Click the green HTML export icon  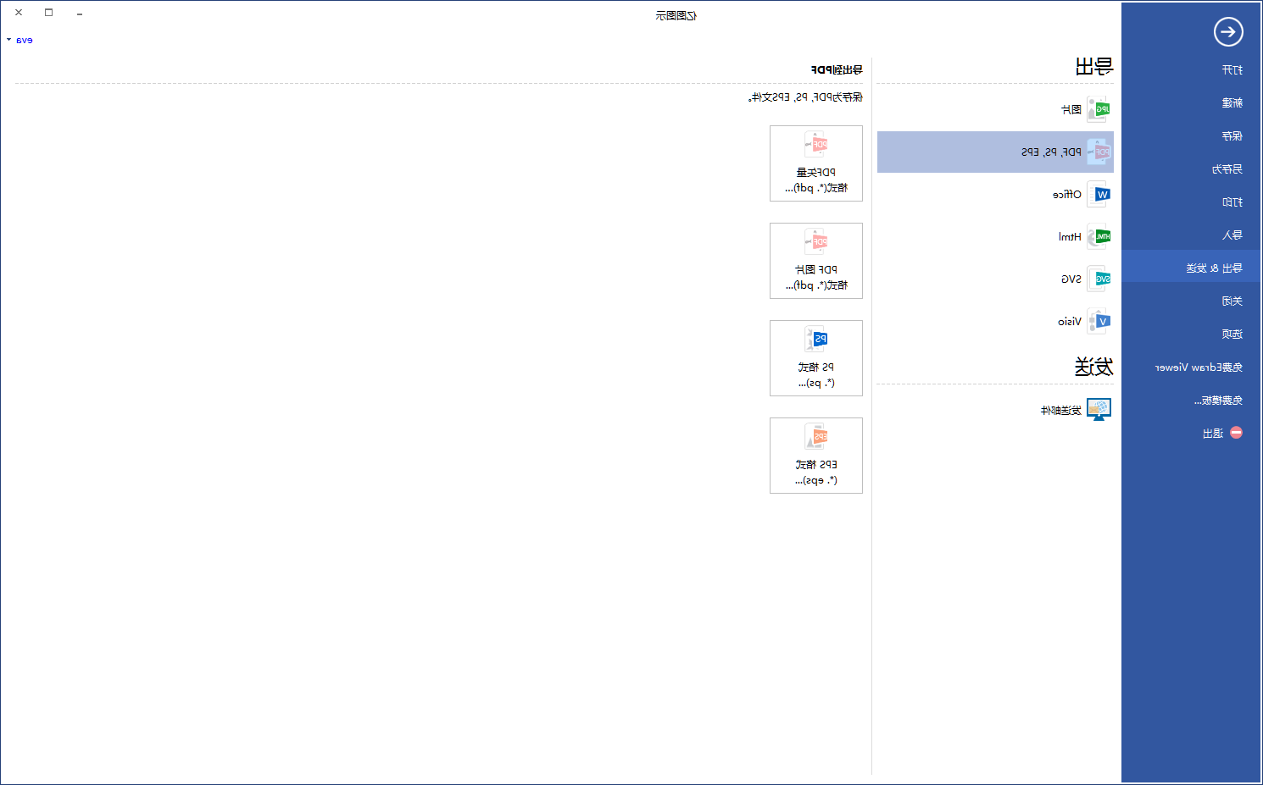tap(1099, 236)
